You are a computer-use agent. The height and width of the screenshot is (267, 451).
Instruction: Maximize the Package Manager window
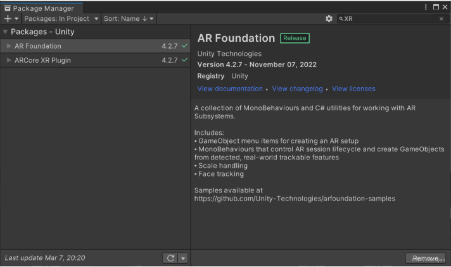pyautogui.click(x=435, y=7)
